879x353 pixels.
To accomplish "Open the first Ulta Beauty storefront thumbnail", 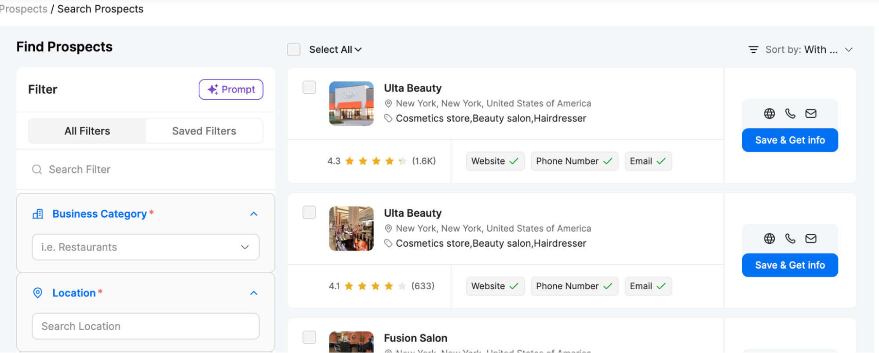I will pos(351,103).
